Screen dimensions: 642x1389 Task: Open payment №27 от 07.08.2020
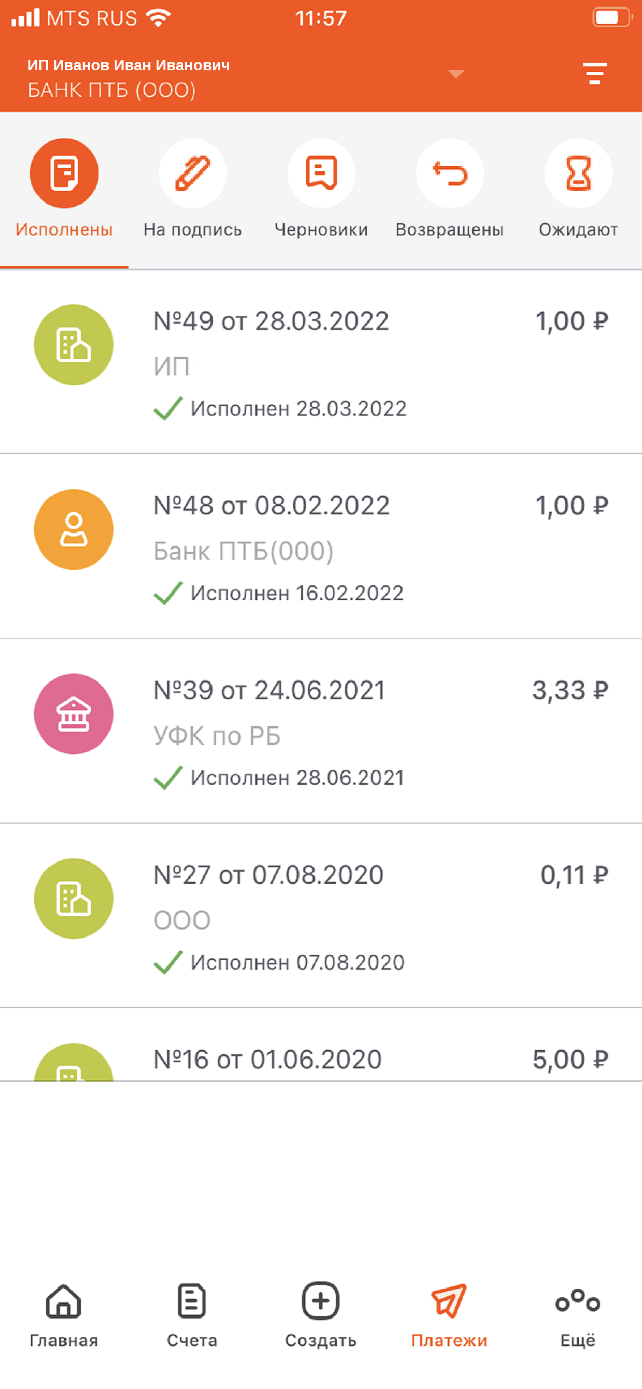tap(321, 916)
